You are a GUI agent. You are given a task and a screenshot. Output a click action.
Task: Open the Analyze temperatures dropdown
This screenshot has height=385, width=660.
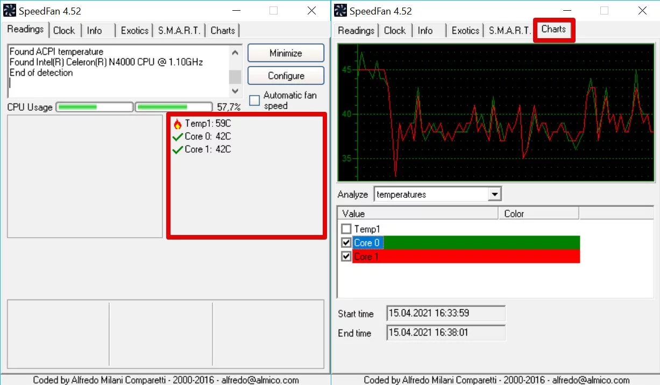coord(495,194)
